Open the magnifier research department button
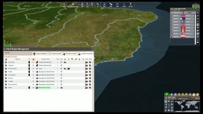The height and width of the screenshot is (114, 203). pos(194,95)
